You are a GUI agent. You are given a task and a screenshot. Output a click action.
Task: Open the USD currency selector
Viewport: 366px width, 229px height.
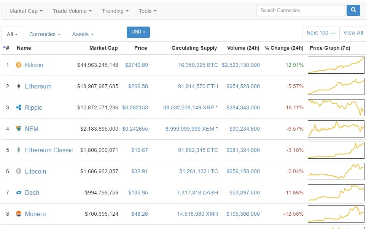tap(138, 32)
